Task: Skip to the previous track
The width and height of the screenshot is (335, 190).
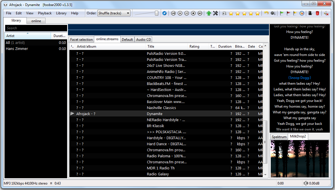Action: click(x=173, y=13)
